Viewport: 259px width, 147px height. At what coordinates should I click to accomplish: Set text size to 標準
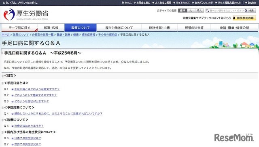pyautogui.click(x=183, y=11)
